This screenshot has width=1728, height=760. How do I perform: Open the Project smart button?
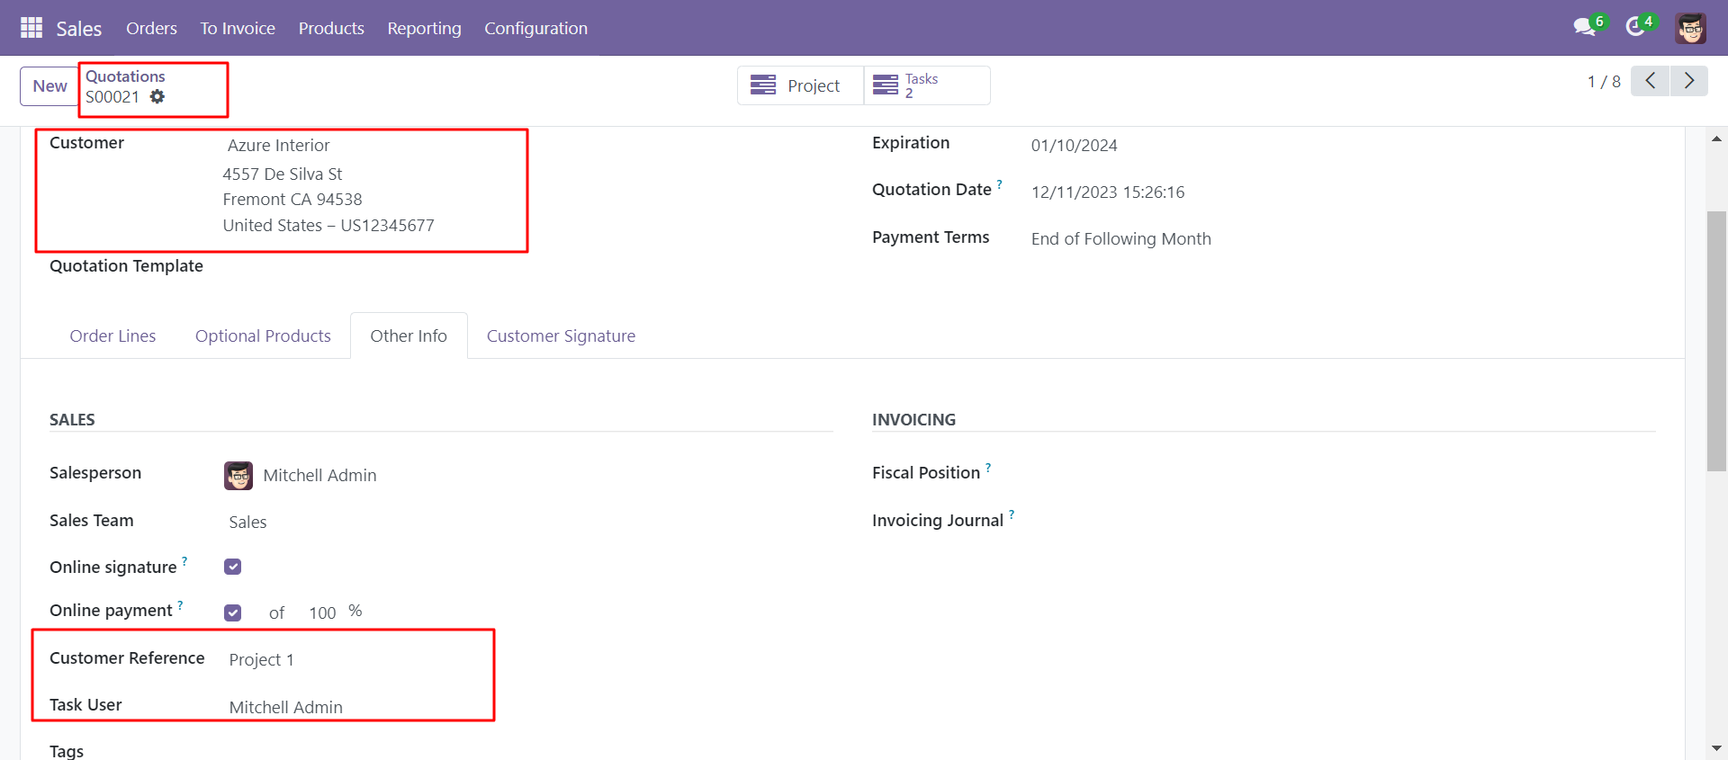tap(800, 85)
